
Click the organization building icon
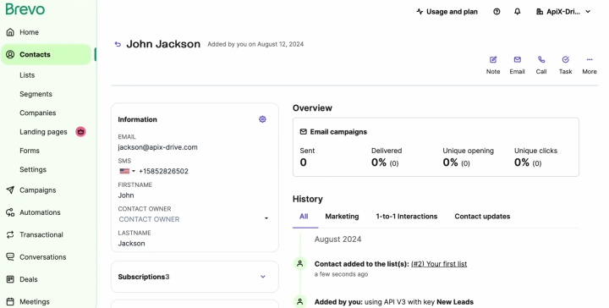tap(540, 12)
